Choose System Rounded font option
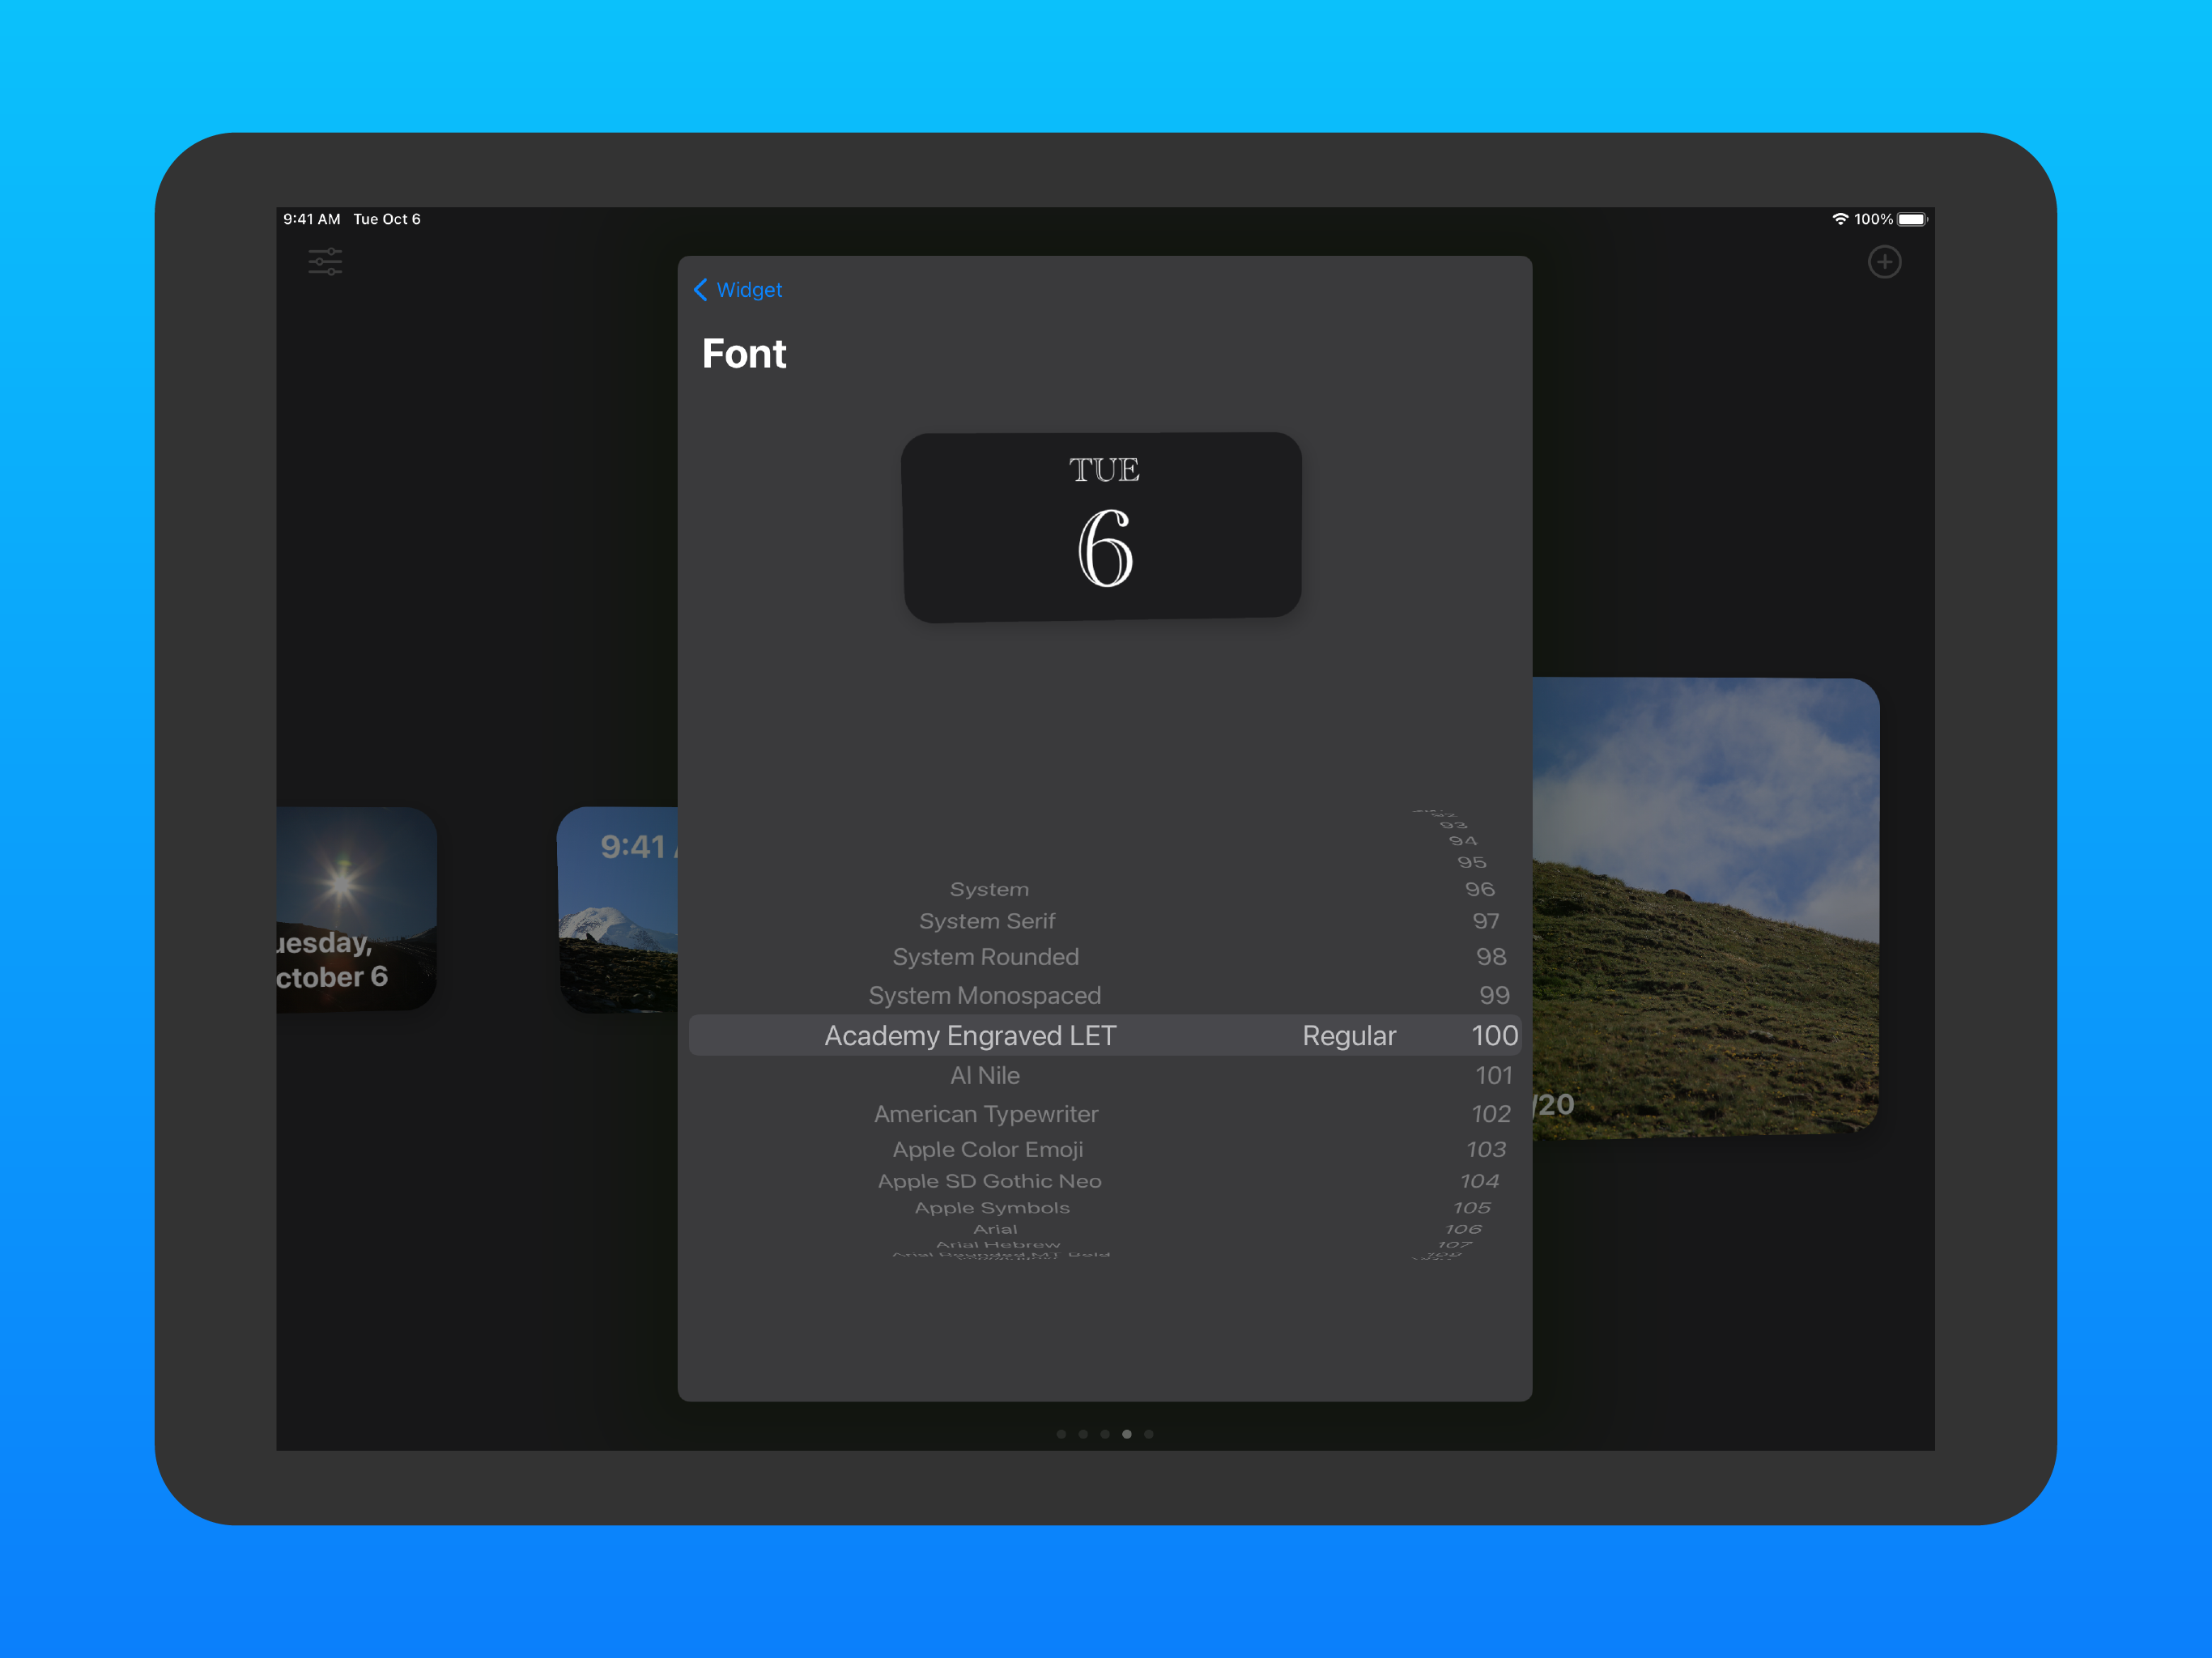Screen dimensions: 2212x1658 [985, 957]
